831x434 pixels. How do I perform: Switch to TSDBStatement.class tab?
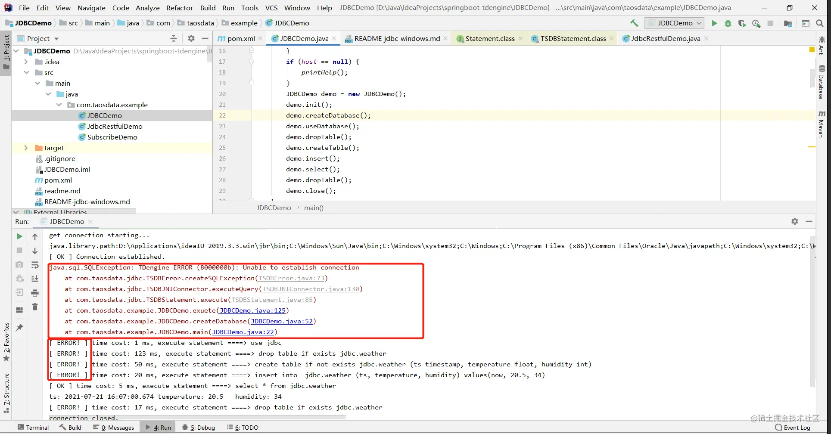tap(573, 38)
